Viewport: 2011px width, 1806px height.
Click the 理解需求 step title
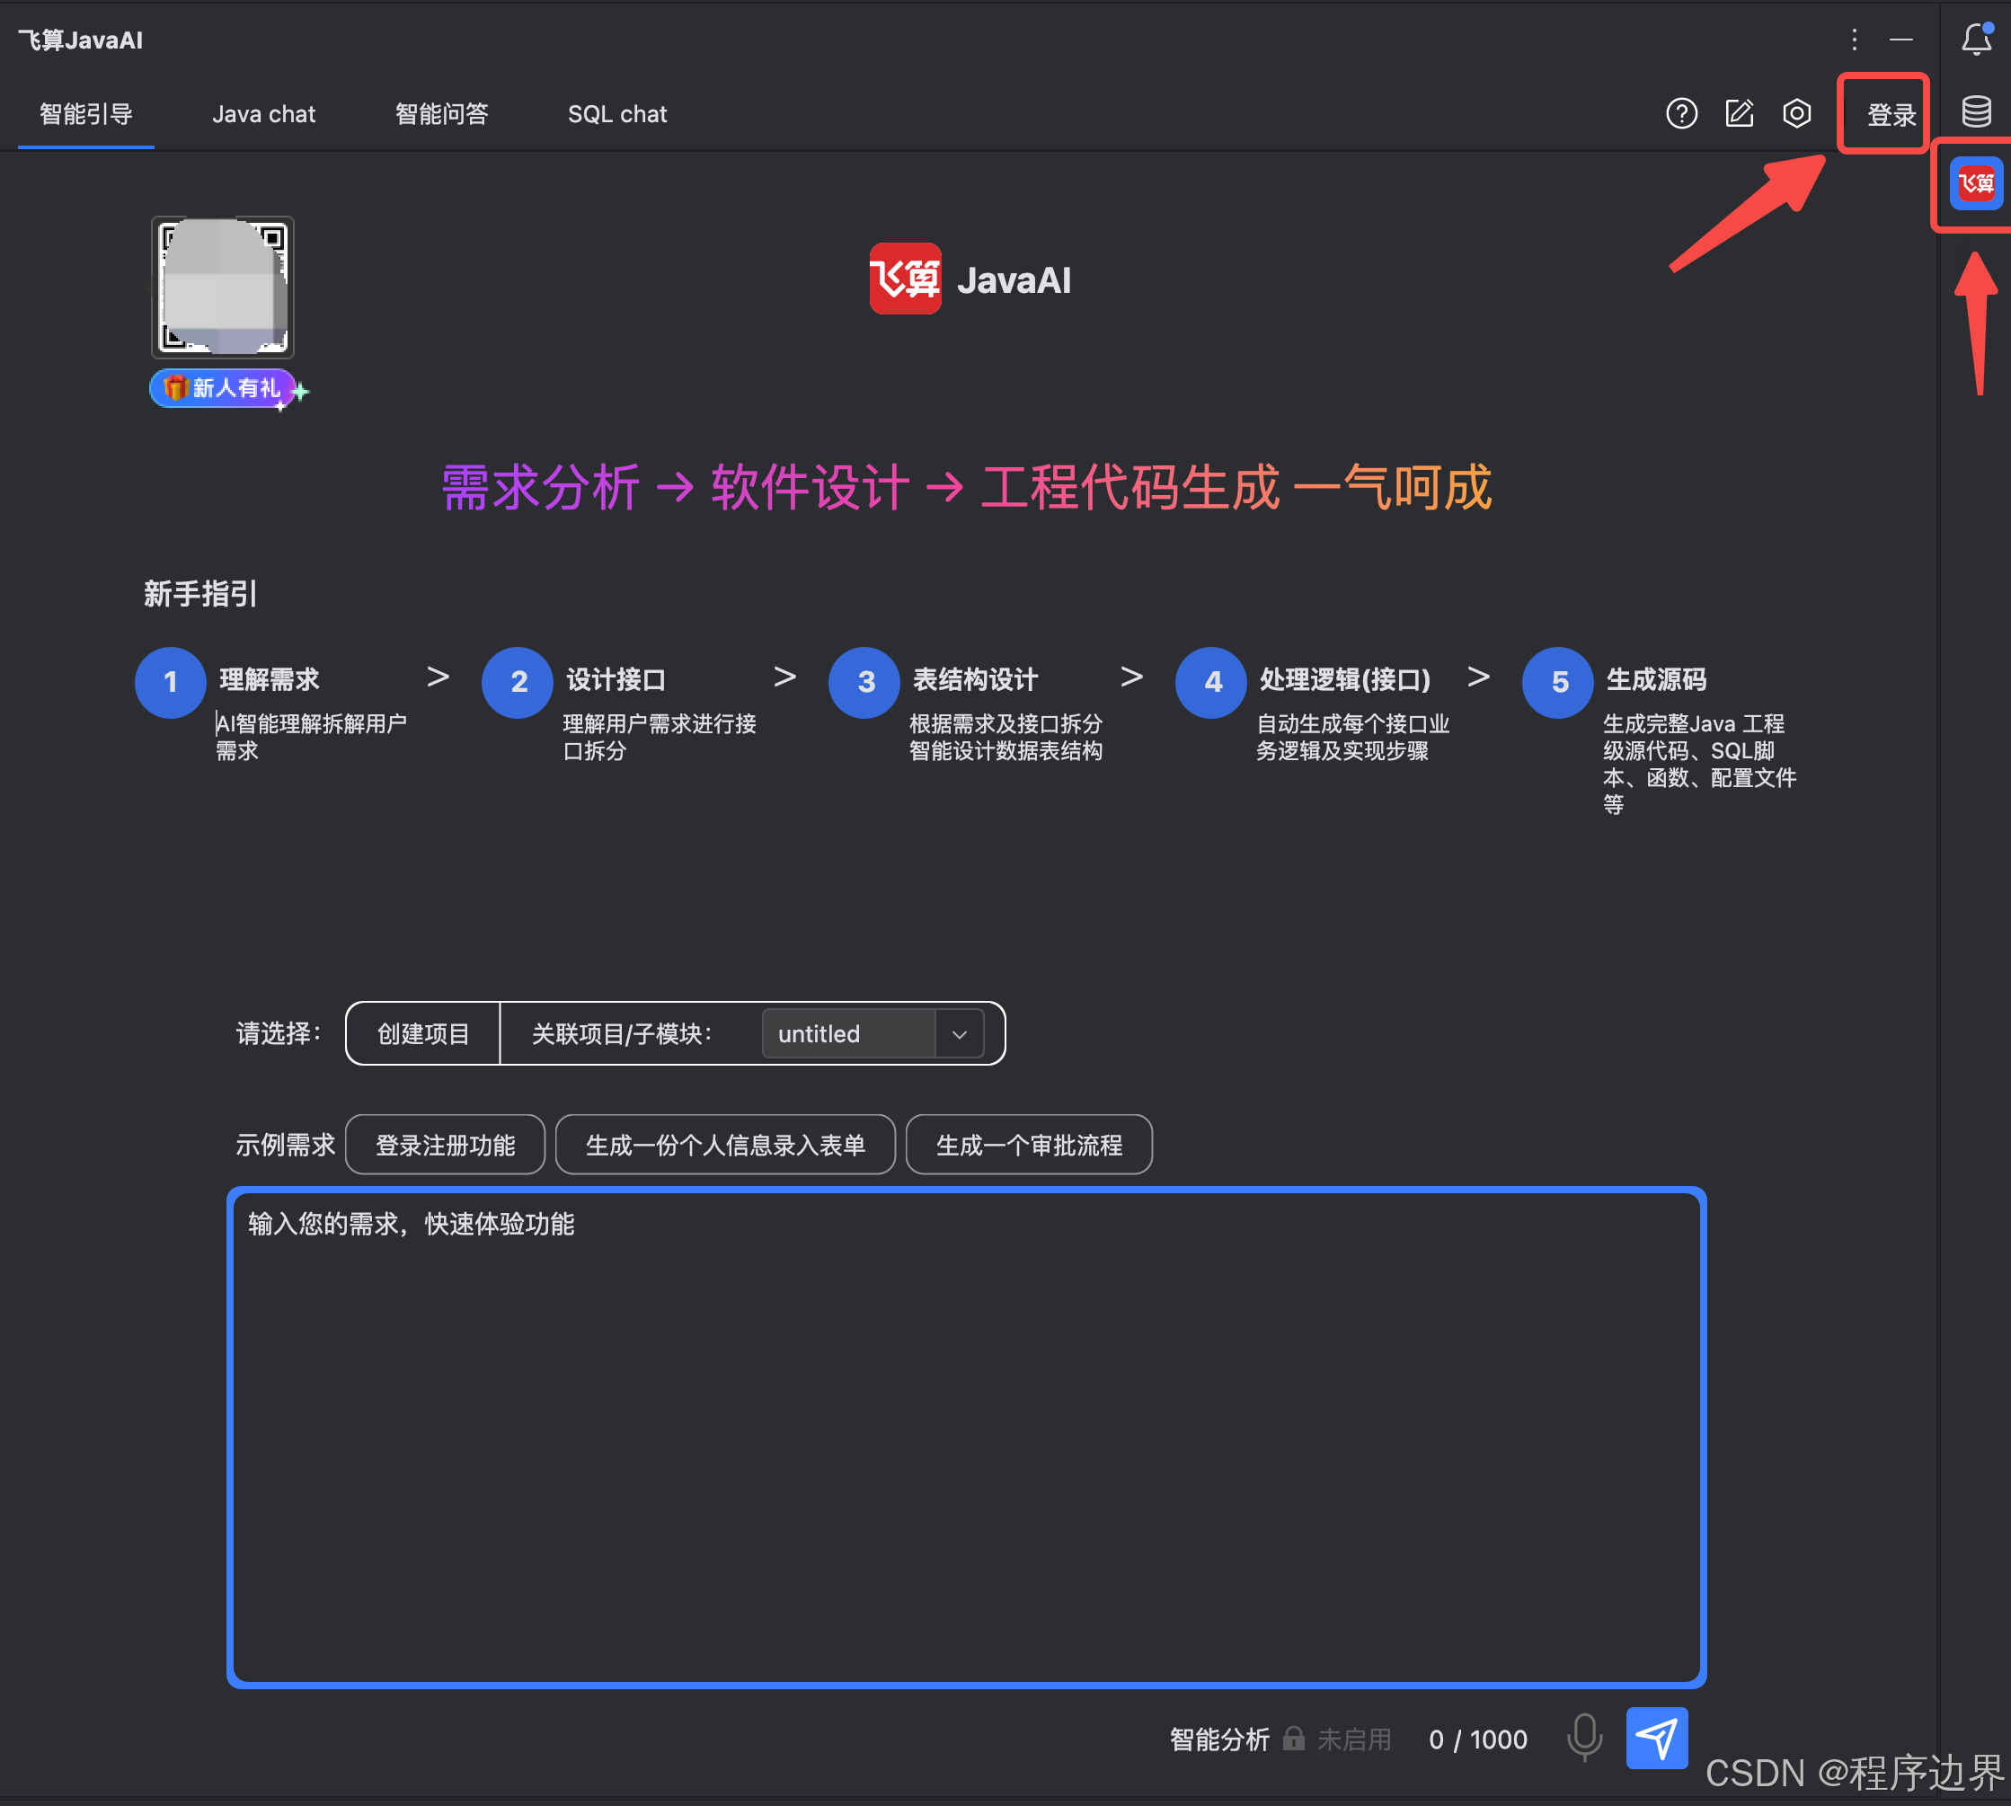pos(269,680)
